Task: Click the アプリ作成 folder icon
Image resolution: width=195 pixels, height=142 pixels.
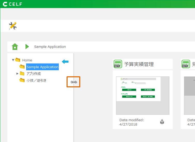Action: (22, 74)
